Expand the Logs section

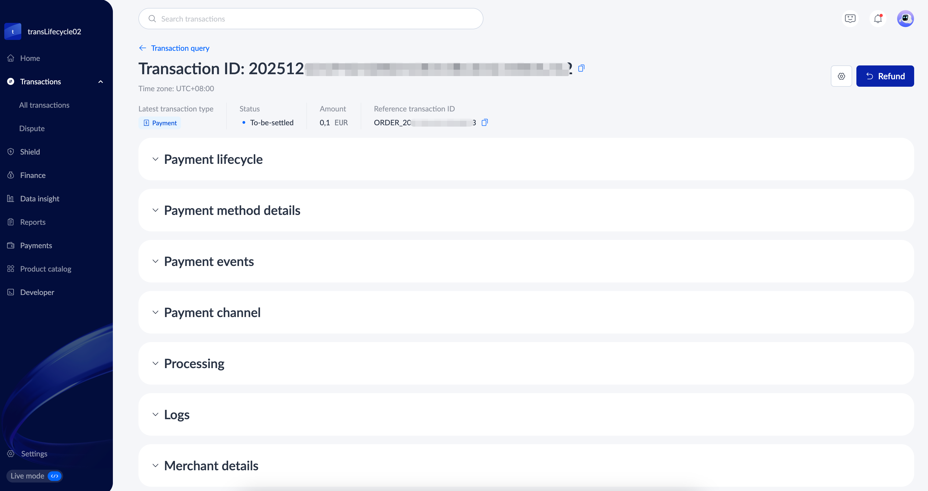click(155, 414)
